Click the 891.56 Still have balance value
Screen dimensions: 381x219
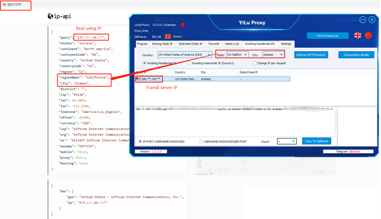(157, 37)
